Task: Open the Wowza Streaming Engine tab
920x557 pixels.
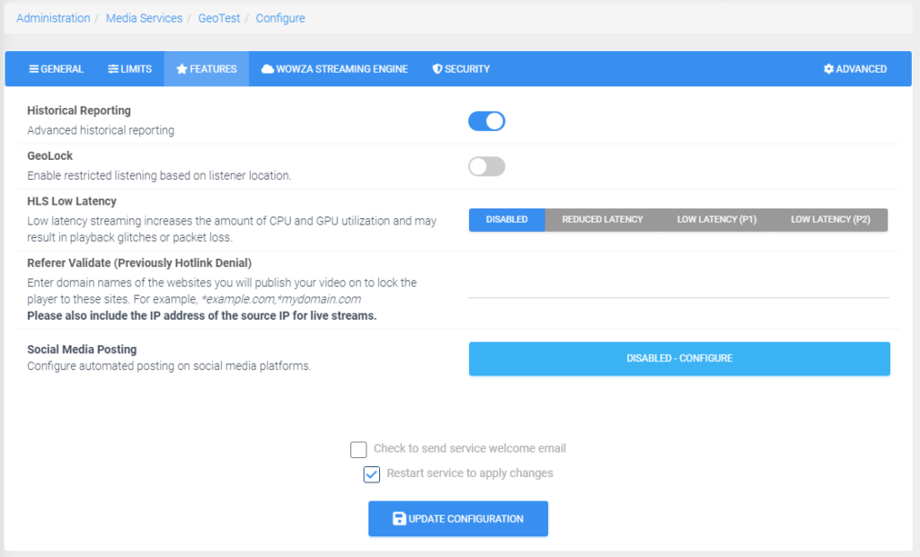Action: pyautogui.click(x=334, y=68)
